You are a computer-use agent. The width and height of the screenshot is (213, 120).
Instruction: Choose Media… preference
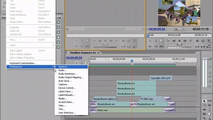coord(72,99)
